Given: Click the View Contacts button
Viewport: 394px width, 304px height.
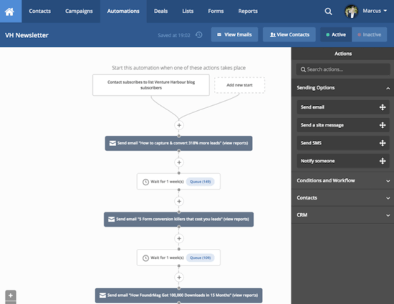Looking at the screenshot, I should click(x=289, y=34).
